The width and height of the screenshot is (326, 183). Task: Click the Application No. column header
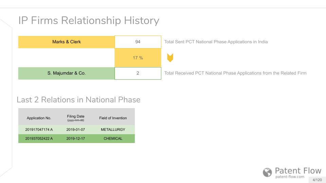(39, 118)
